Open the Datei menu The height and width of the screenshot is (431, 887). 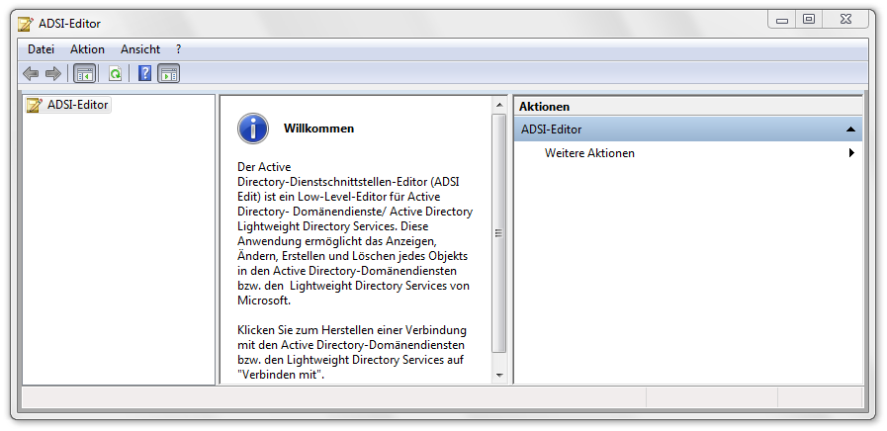tap(41, 48)
